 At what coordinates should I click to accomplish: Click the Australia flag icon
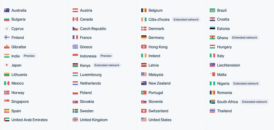7,10
